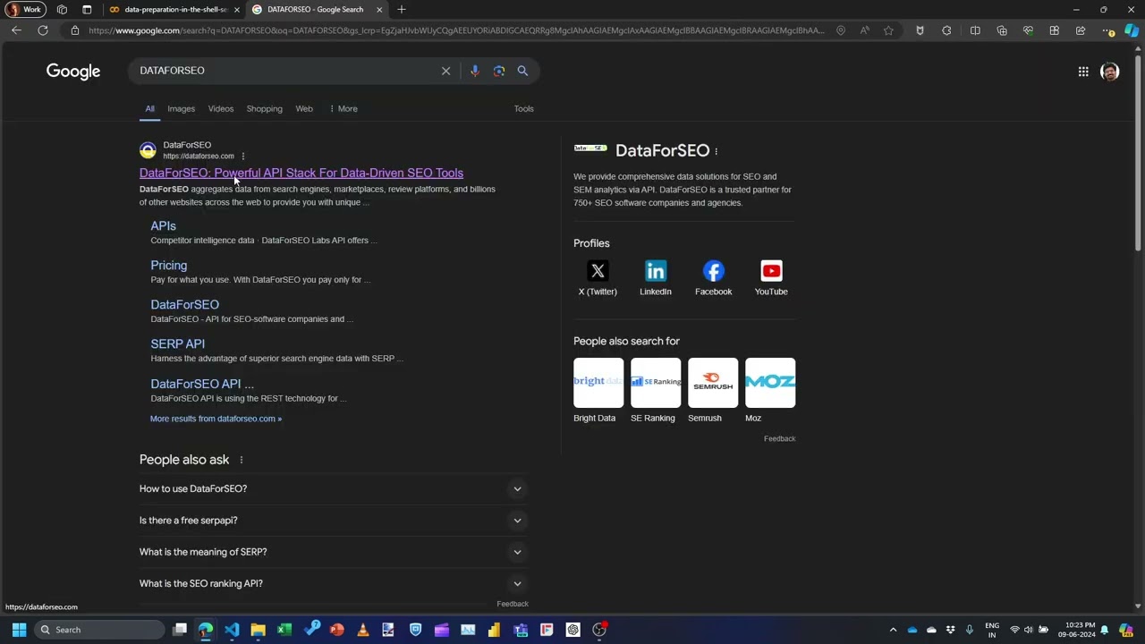Open People also ask options menu
This screenshot has width=1145, height=644.
point(241,460)
